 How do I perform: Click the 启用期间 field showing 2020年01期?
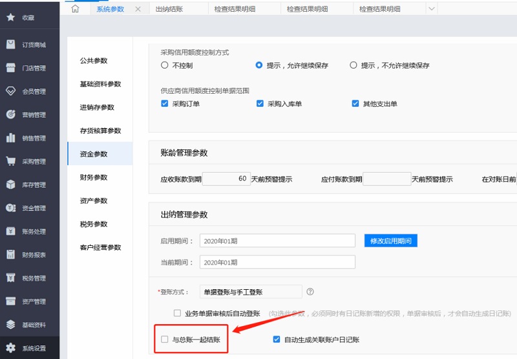277,241
